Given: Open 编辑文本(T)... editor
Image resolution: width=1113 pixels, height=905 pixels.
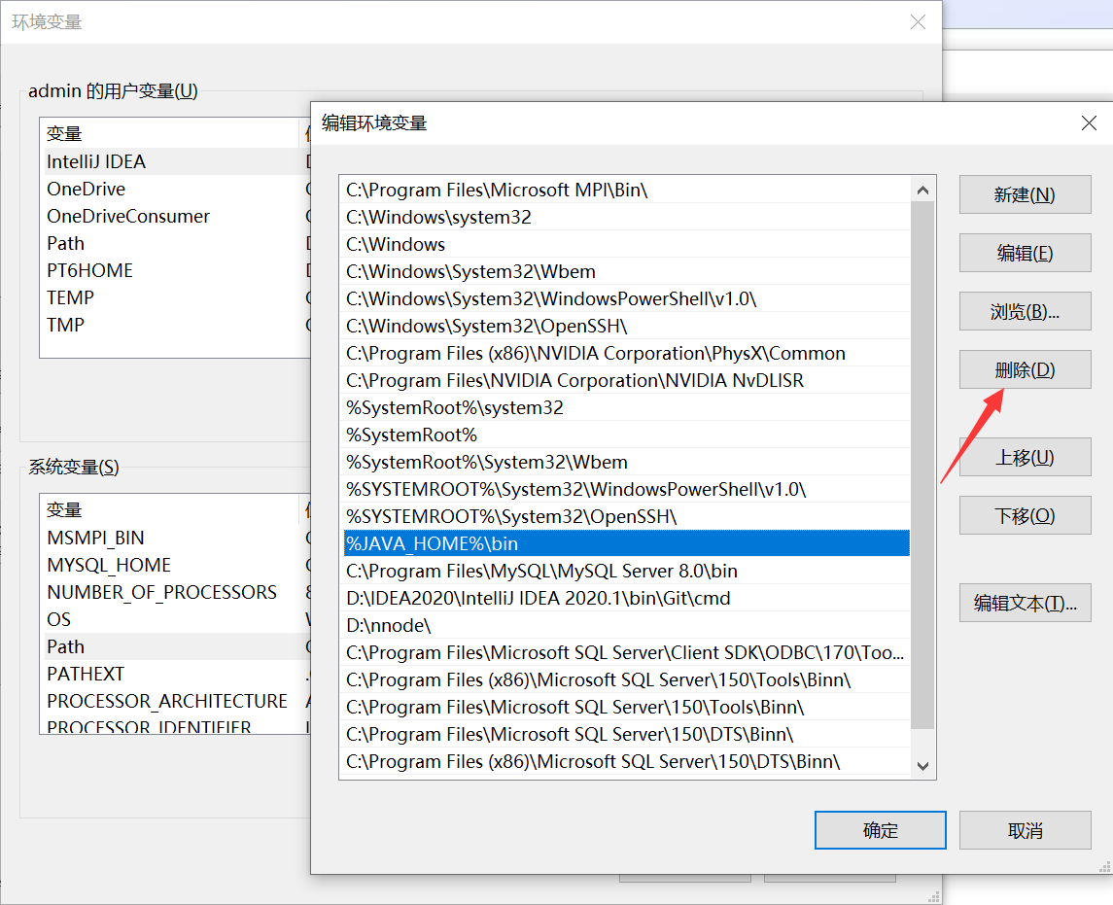Looking at the screenshot, I should pyautogui.click(x=1025, y=603).
